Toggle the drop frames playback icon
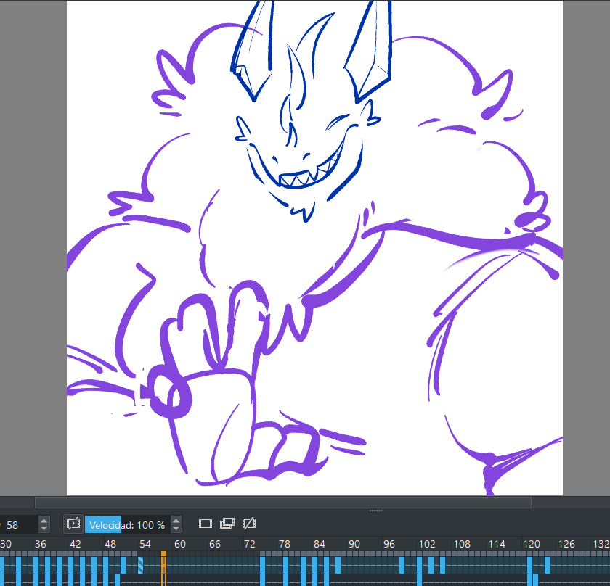 click(x=73, y=524)
